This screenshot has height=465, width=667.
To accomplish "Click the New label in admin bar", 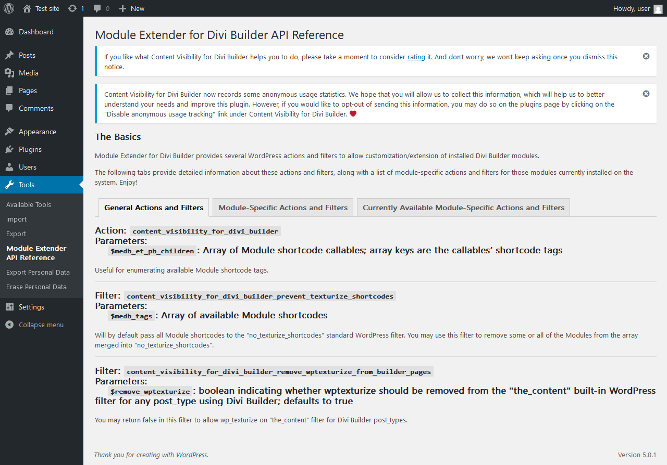I will tap(138, 8).
